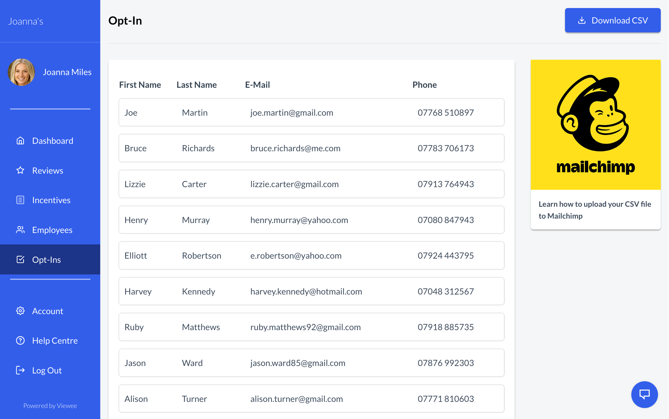Screen dimensions: 669x419
Task: Select the Joe Martin row
Action: [311, 113]
